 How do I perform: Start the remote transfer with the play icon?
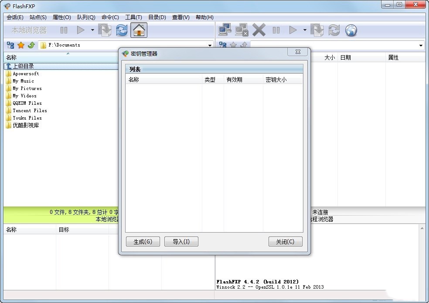293,30
